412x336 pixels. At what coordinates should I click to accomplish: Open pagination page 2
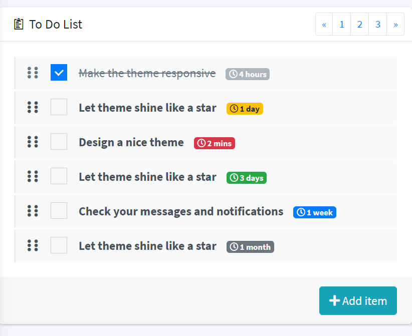coord(360,24)
